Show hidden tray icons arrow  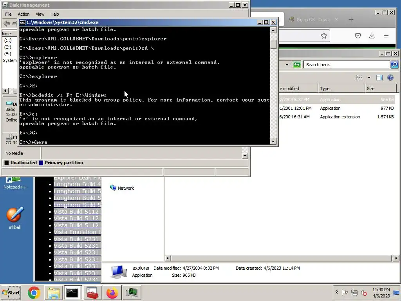(x=336, y=292)
